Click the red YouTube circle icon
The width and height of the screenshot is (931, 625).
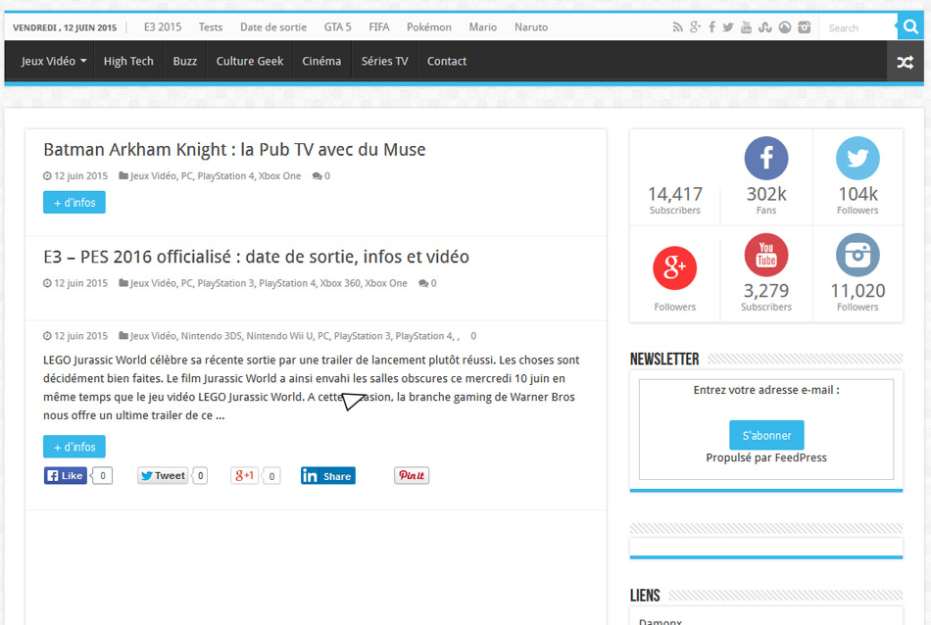click(x=766, y=255)
